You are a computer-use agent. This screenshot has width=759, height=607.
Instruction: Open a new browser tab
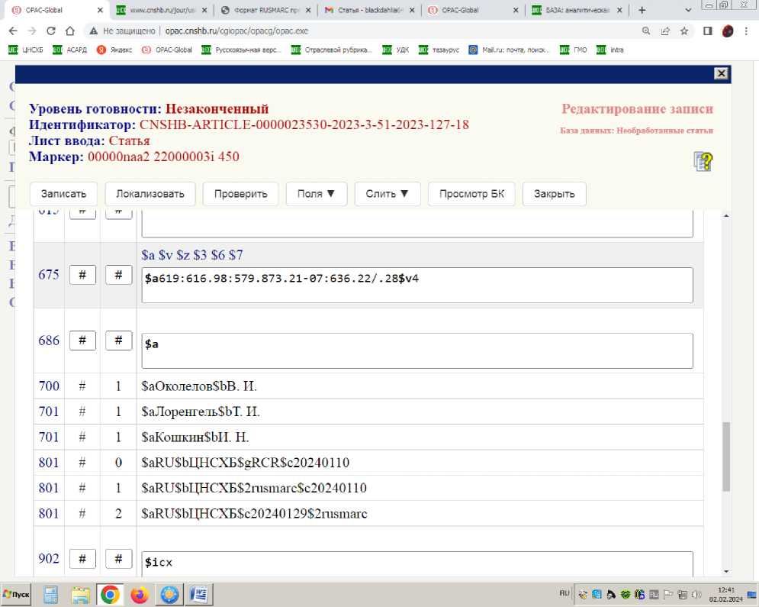(642, 11)
